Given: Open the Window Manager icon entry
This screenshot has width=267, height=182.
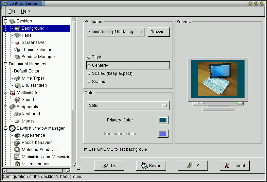Looking at the screenshot, I should pos(17,57).
